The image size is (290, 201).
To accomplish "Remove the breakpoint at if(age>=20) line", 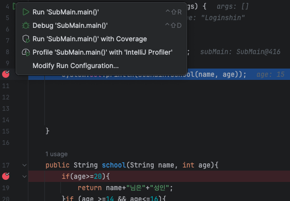I will [6, 176].
